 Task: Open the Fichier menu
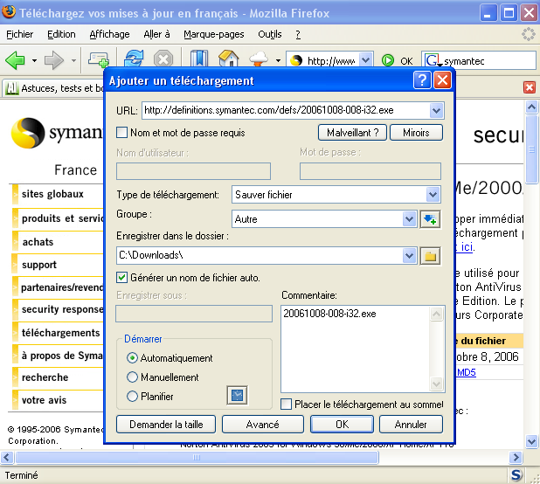coord(19,34)
